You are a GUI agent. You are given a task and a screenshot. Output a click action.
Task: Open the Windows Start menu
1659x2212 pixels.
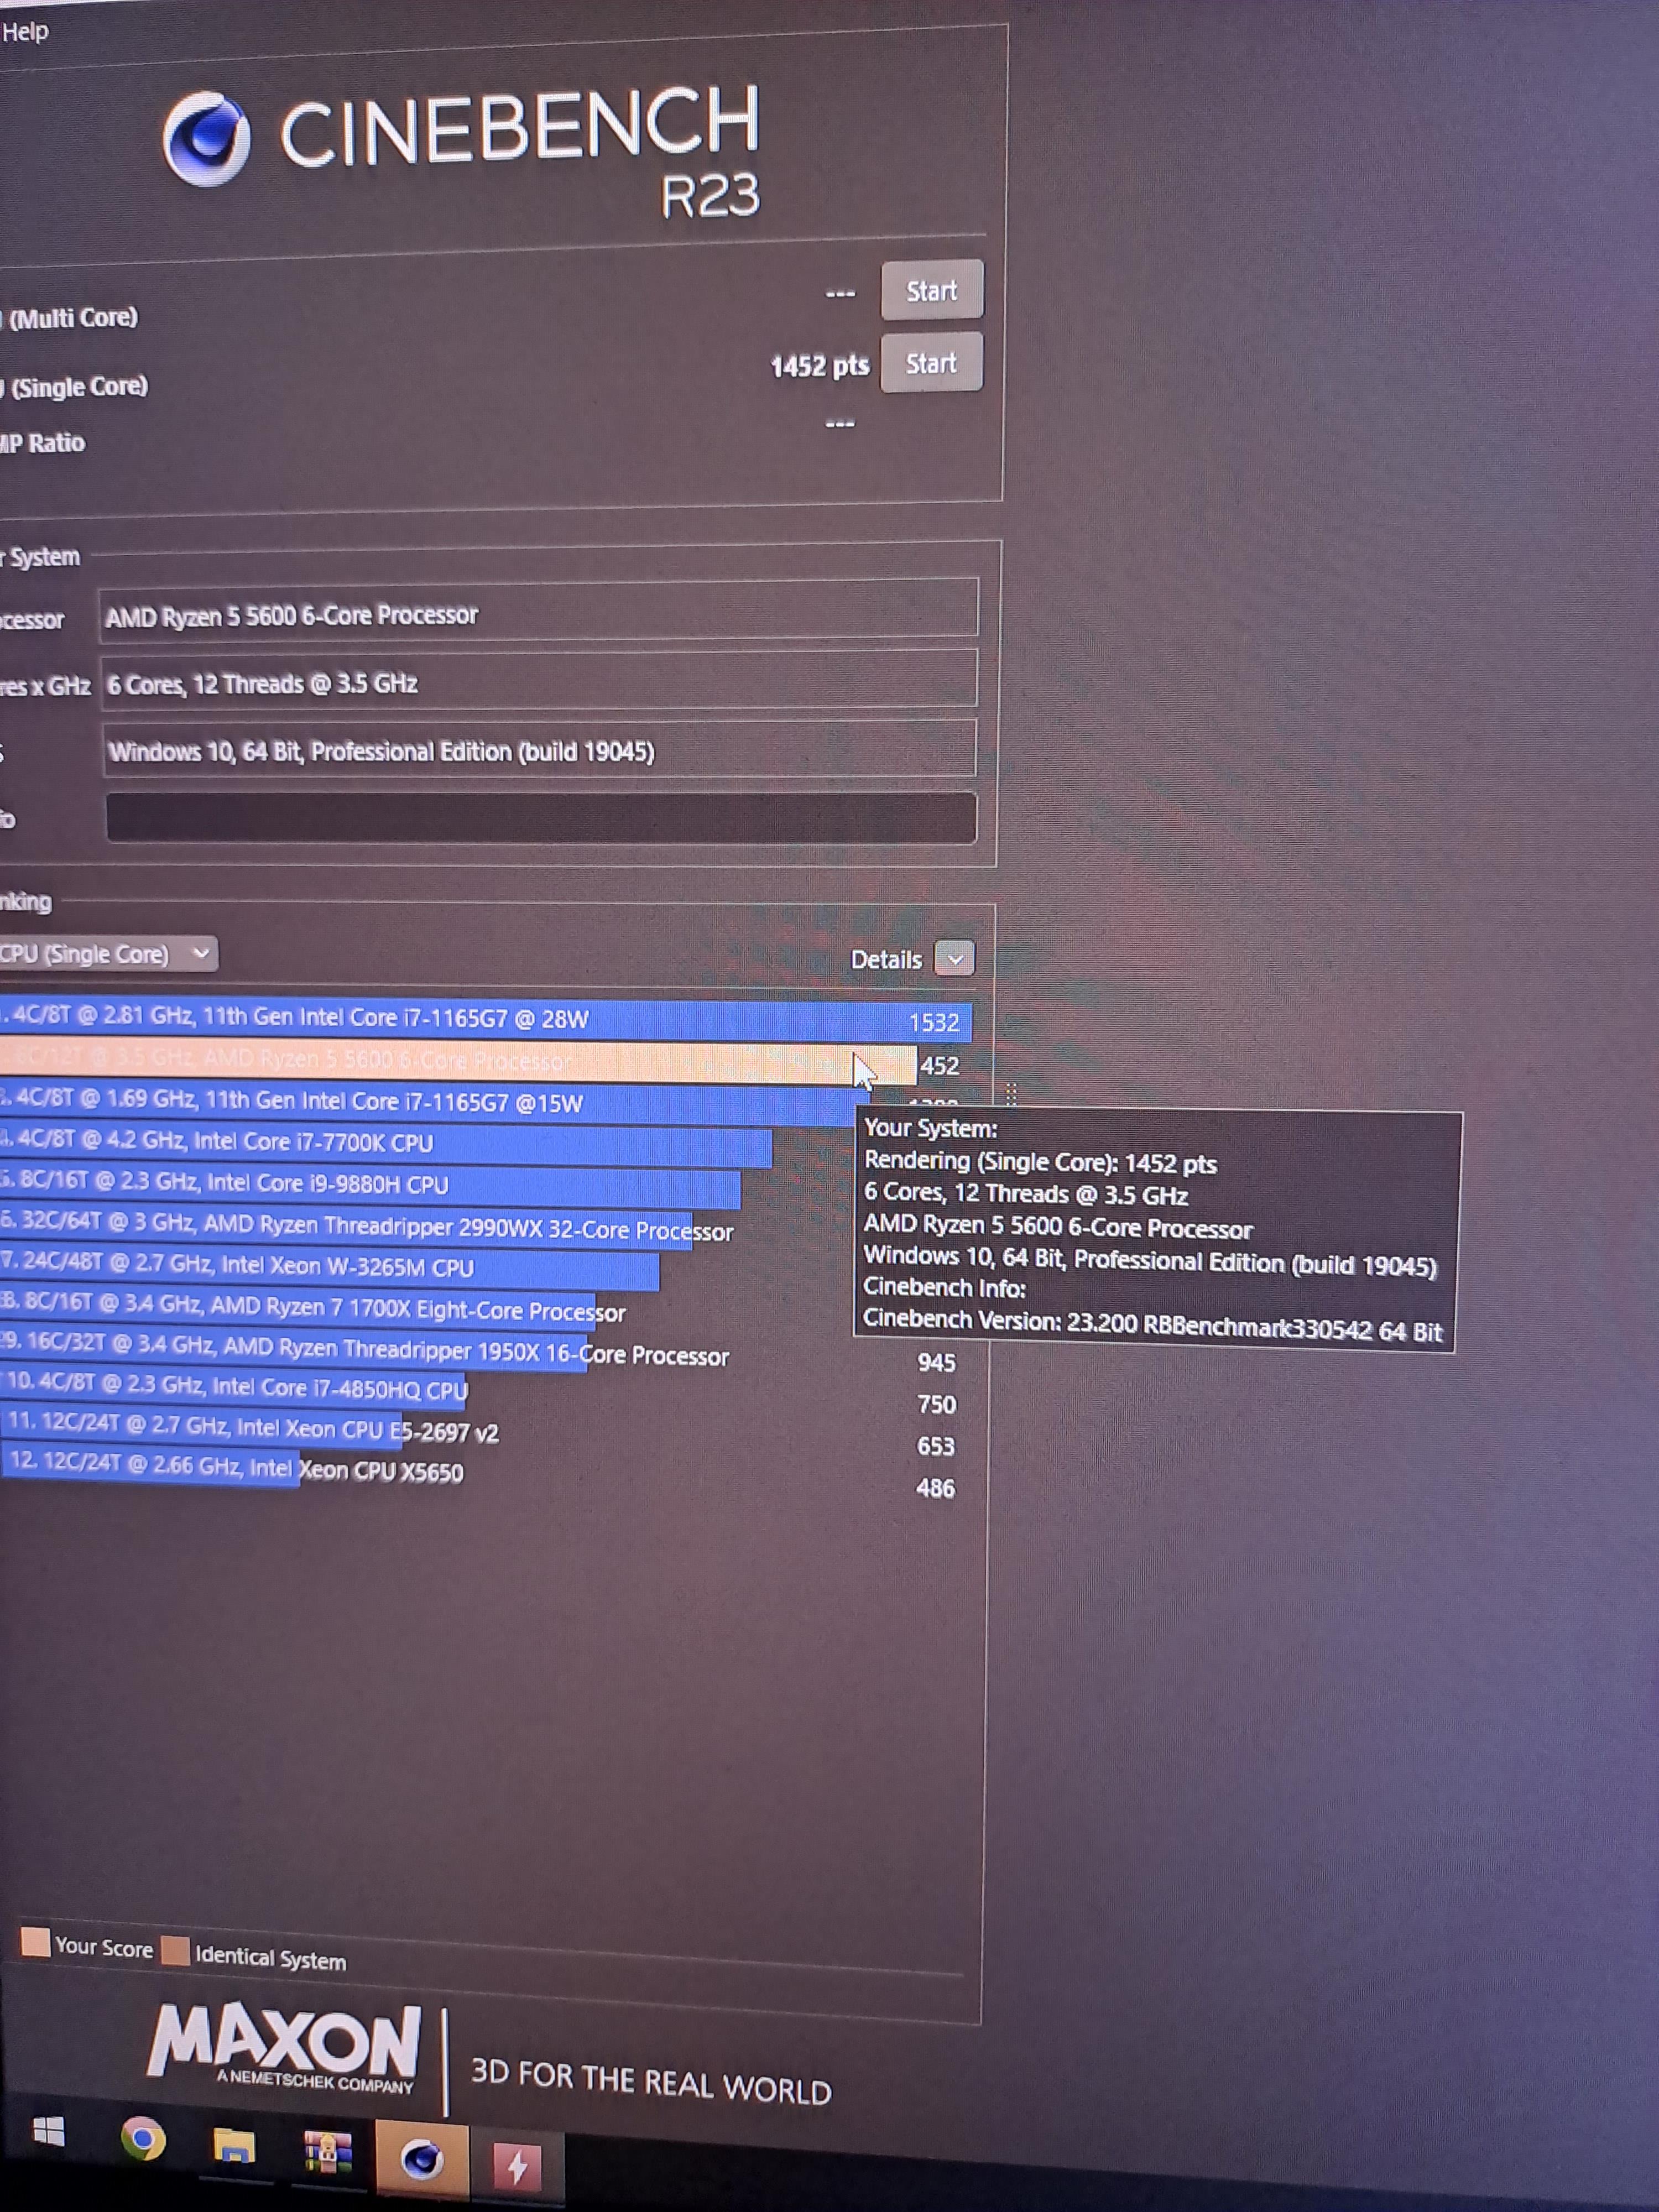tap(48, 2133)
